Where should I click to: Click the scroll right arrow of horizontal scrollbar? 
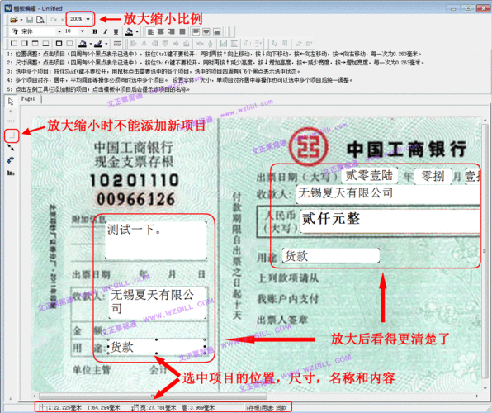[477, 396]
